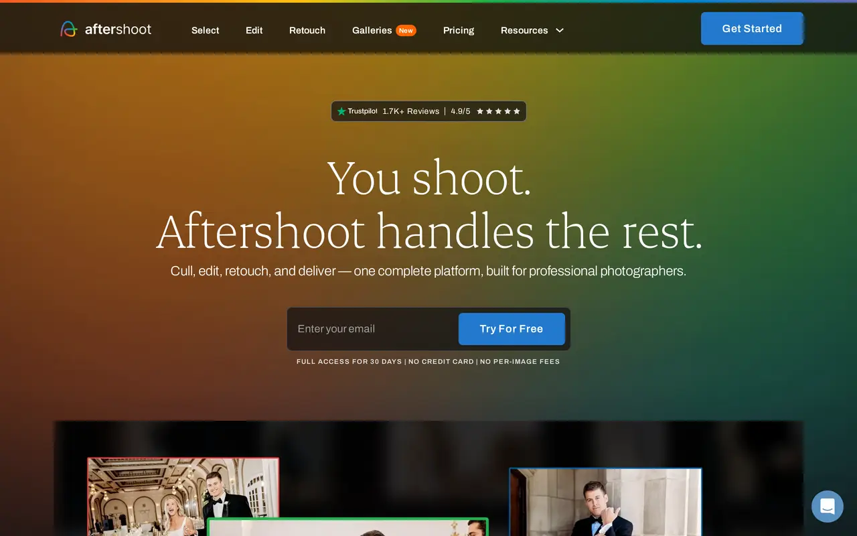Image resolution: width=857 pixels, height=536 pixels.
Task: Expand the Resources dropdown
Action: [532, 30]
